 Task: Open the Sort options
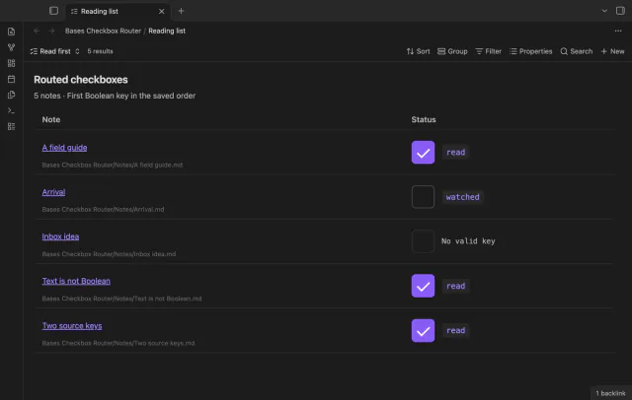tap(418, 51)
